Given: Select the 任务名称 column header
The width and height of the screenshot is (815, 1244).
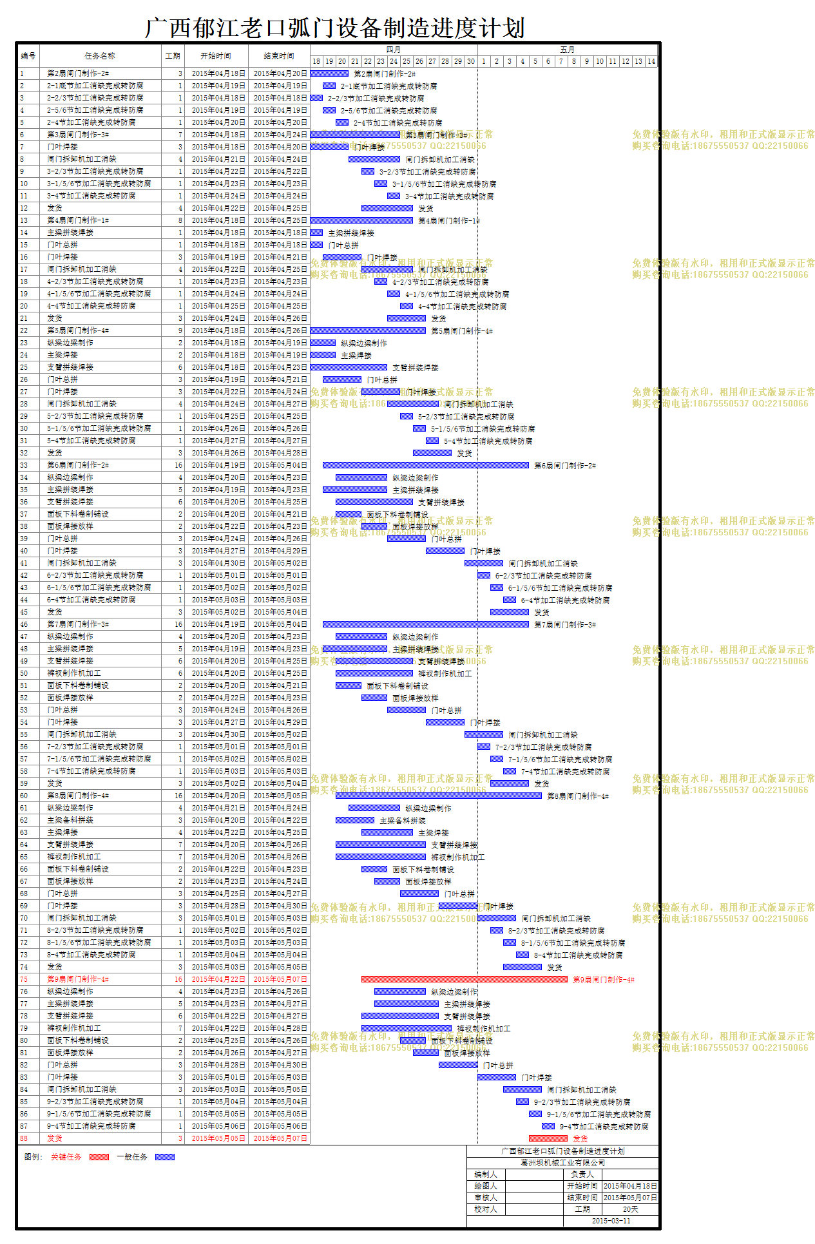Looking at the screenshot, I should (x=100, y=56).
